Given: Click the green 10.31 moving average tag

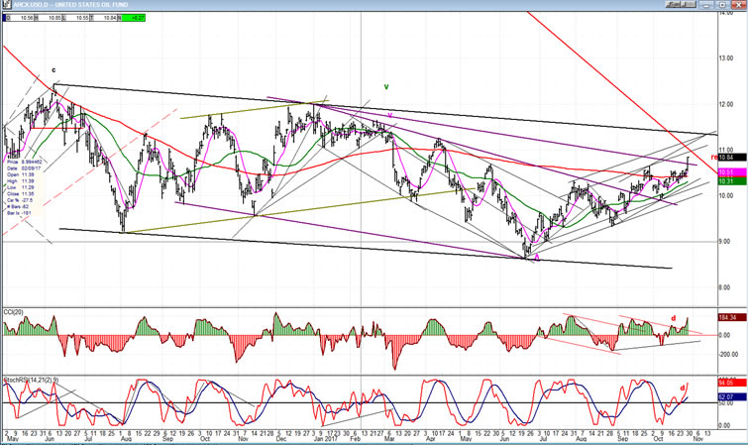Looking at the screenshot, I should click(725, 181).
